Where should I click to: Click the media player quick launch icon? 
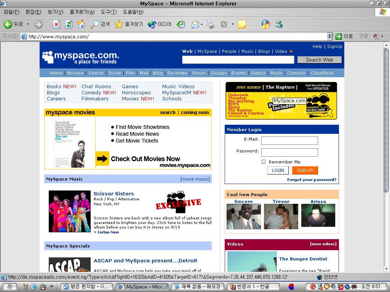(x=43, y=287)
